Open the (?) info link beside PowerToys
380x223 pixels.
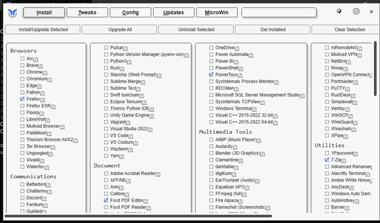coord(240,75)
